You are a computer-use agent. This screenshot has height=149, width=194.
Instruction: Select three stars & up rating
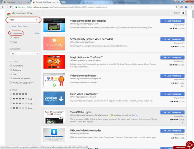click(x=11, y=103)
